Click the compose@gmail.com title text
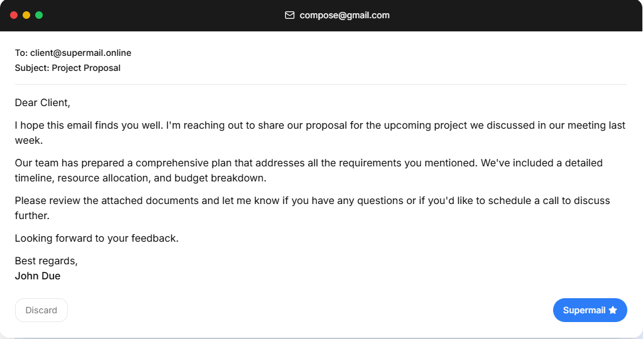This screenshot has width=643, height=339. 344,15
